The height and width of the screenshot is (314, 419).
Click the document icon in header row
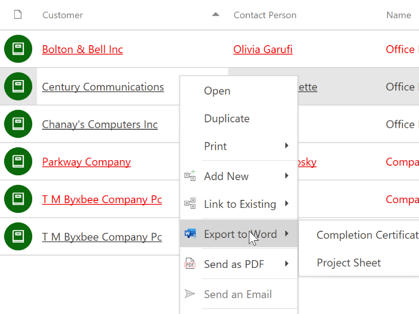point(18,14)
